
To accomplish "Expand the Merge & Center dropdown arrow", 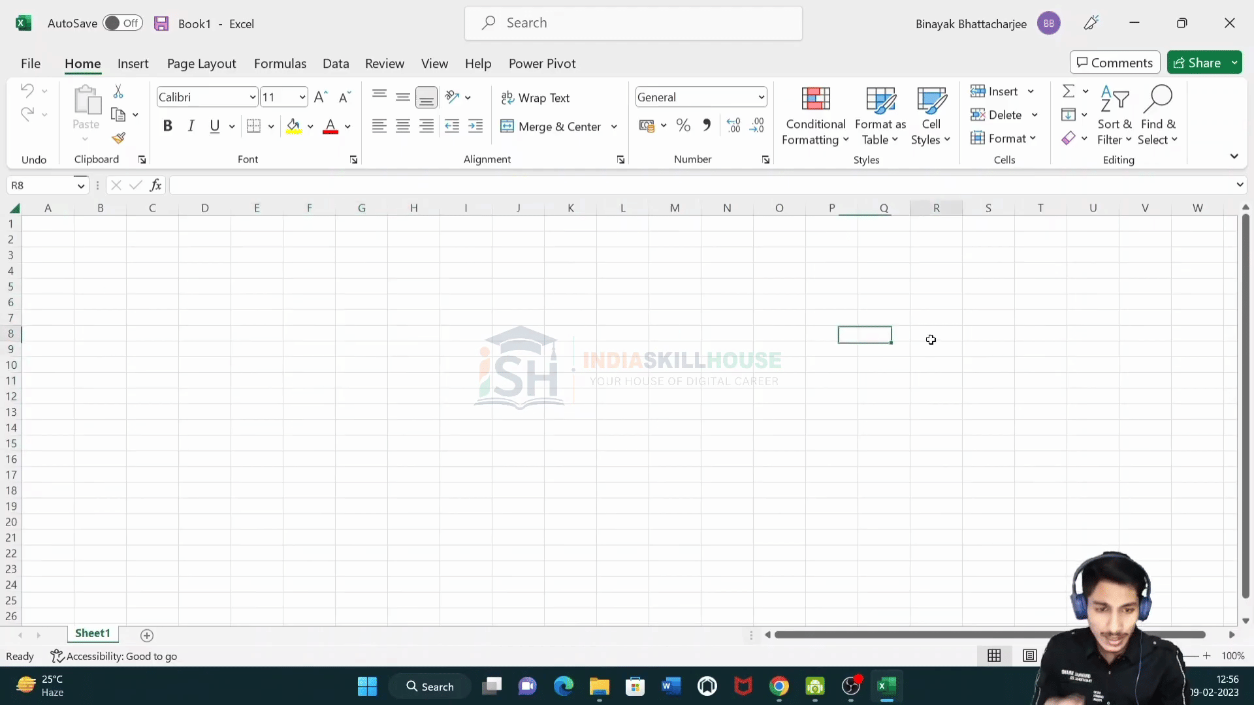I will [614, 127].
